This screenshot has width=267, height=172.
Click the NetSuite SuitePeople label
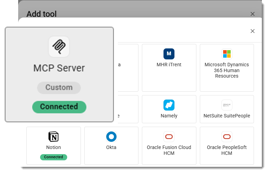coord(227,116)
